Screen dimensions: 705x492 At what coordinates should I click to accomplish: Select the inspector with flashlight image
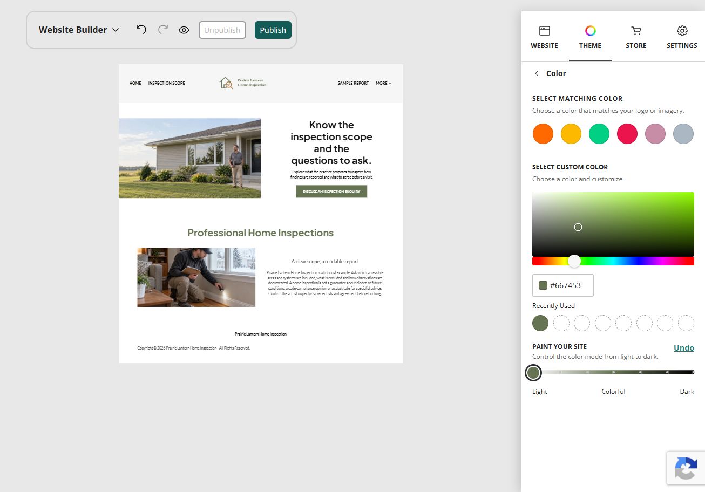tap(196, 277)
